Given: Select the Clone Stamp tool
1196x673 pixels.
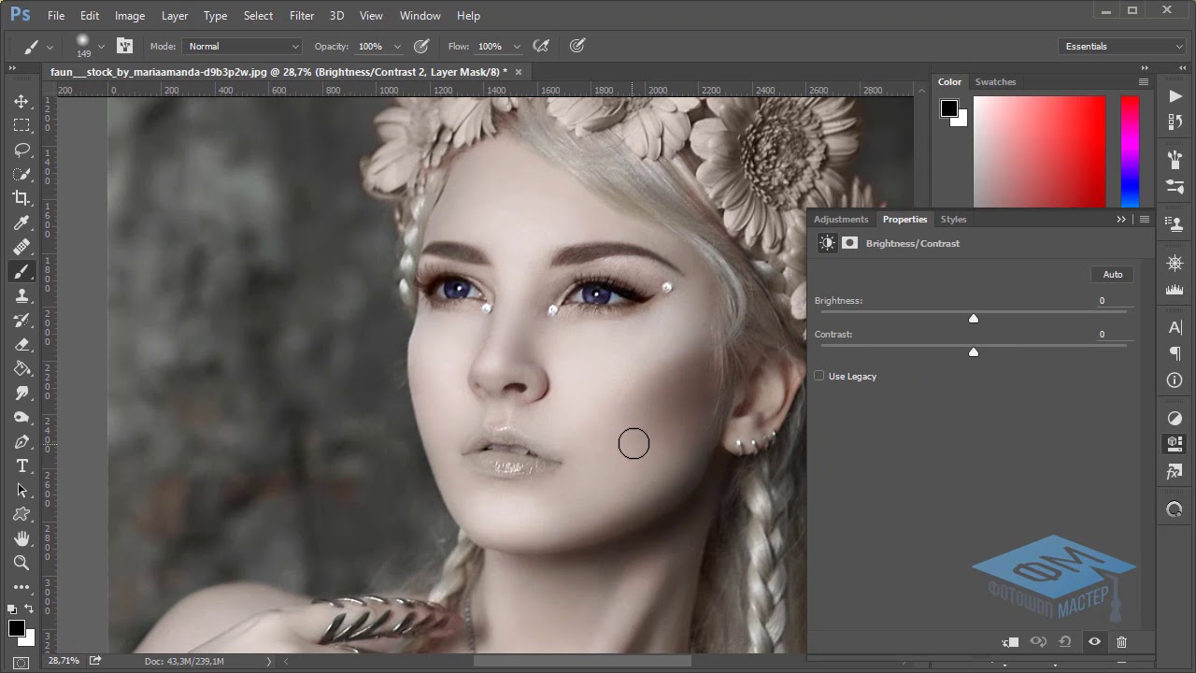Looking at the screenshot, I should point(21,295).
